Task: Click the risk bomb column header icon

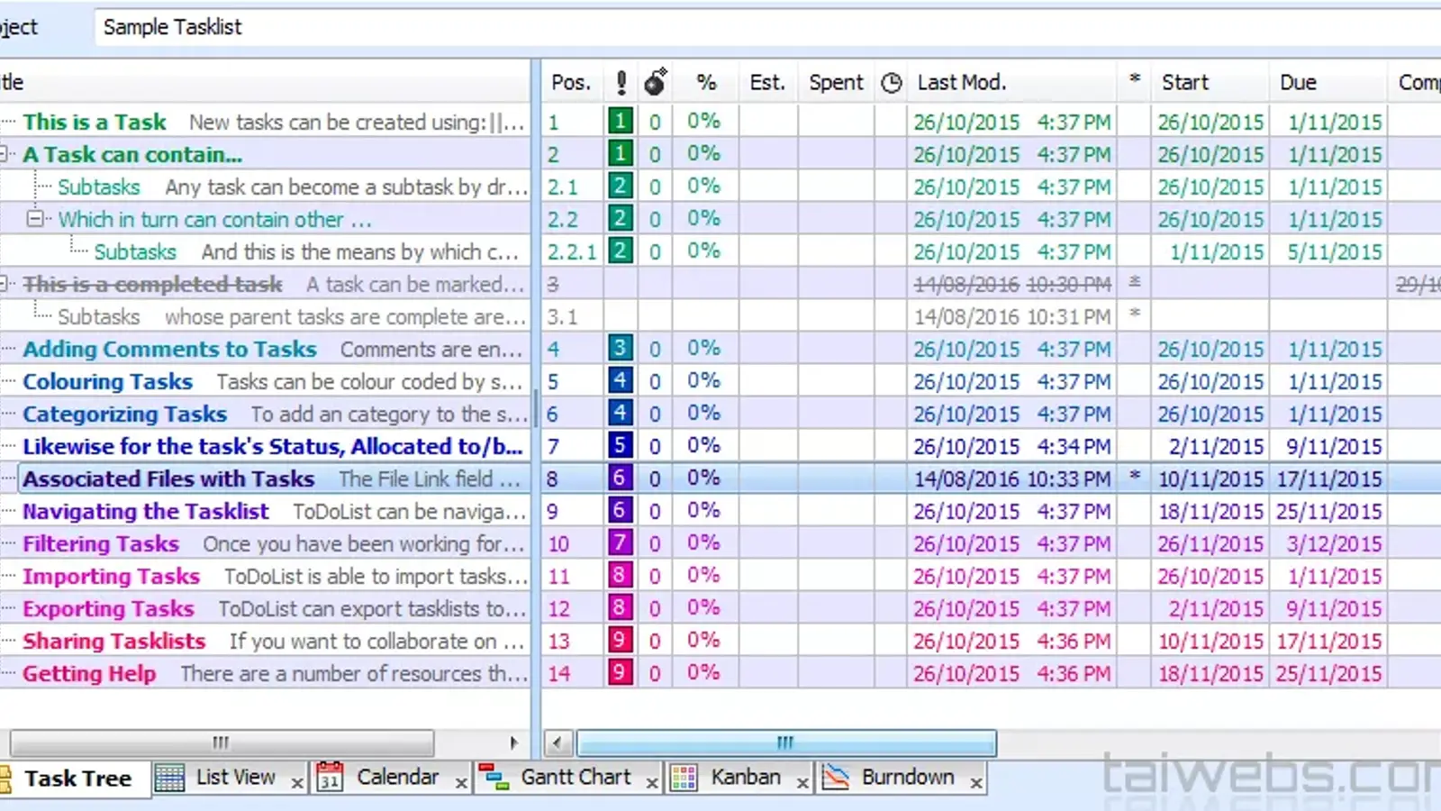Action: point(655,81)
